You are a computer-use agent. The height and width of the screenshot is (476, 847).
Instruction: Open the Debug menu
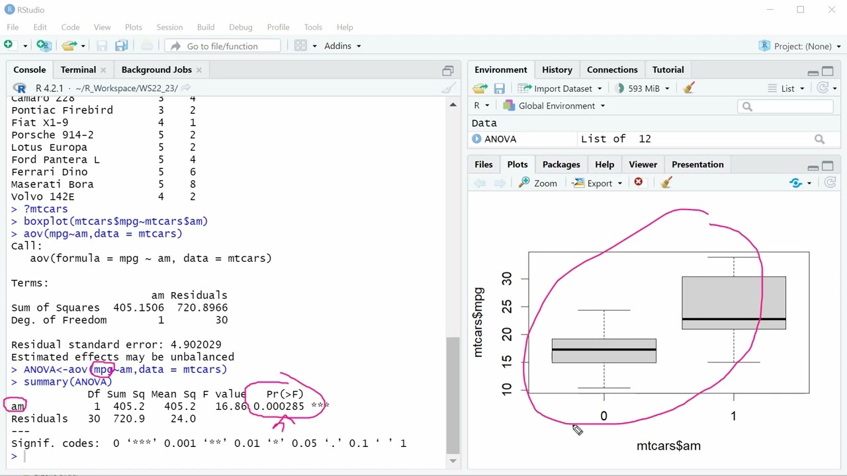point(241,27)
